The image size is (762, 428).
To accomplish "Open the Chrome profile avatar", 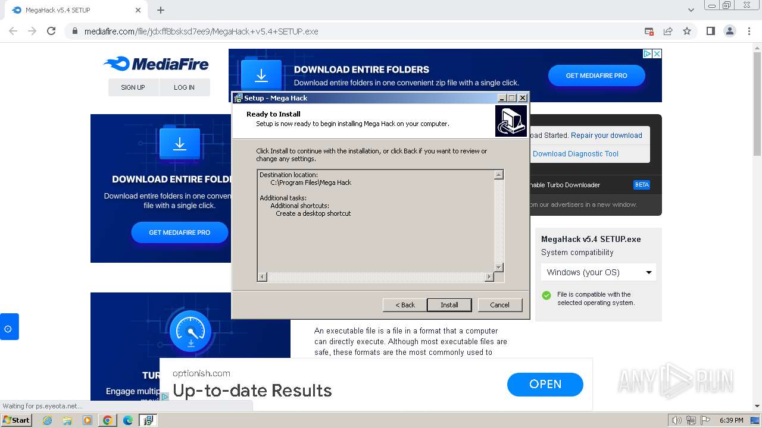I will pyautogui.click(x=730, y=31).
